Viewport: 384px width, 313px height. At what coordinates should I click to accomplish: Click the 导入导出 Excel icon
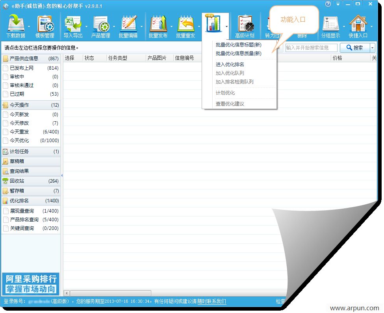pyautogui.click(x=73, y=24)
